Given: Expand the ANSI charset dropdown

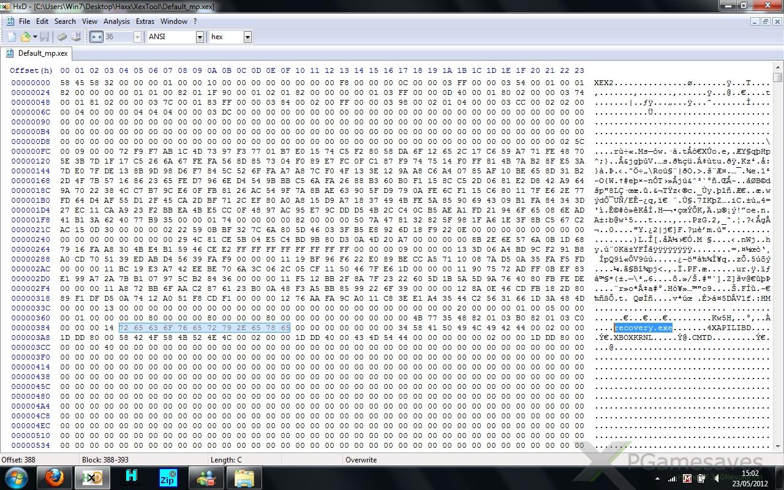Looking at the screenshot, I should [x=200, y=37].
